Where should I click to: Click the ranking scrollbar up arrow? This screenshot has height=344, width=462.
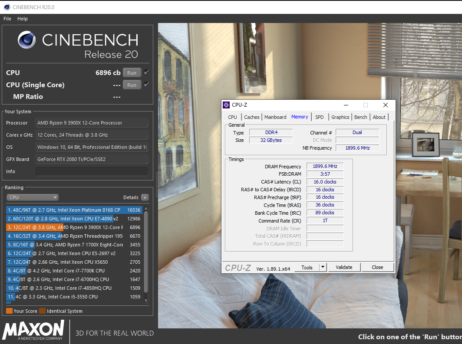click(x=146, y=209)
